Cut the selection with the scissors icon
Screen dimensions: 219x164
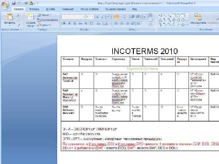pyautogui.click(x=18, y=15)
